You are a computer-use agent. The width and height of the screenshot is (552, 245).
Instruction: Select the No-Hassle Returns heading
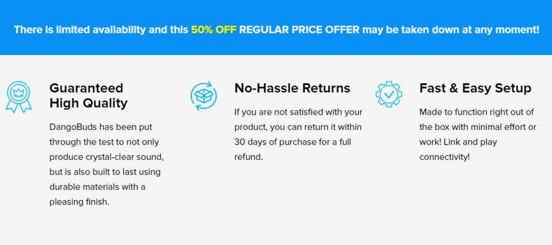point(292,88)
